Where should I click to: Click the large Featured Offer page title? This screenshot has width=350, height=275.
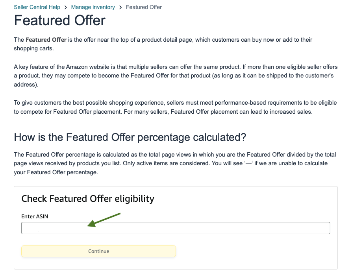pos(60,20)
